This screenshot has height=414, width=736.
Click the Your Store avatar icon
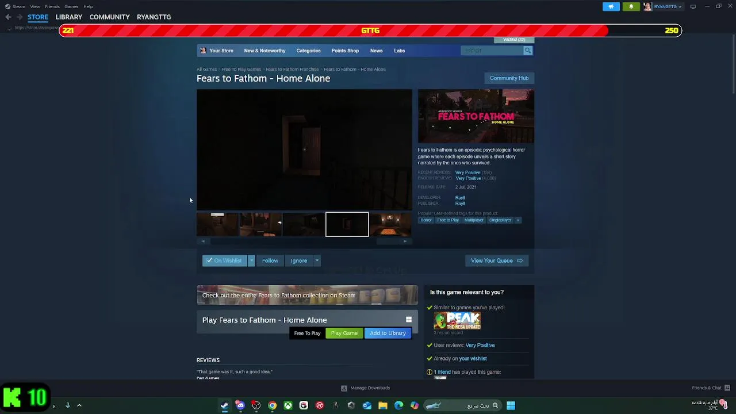[203, 51]
